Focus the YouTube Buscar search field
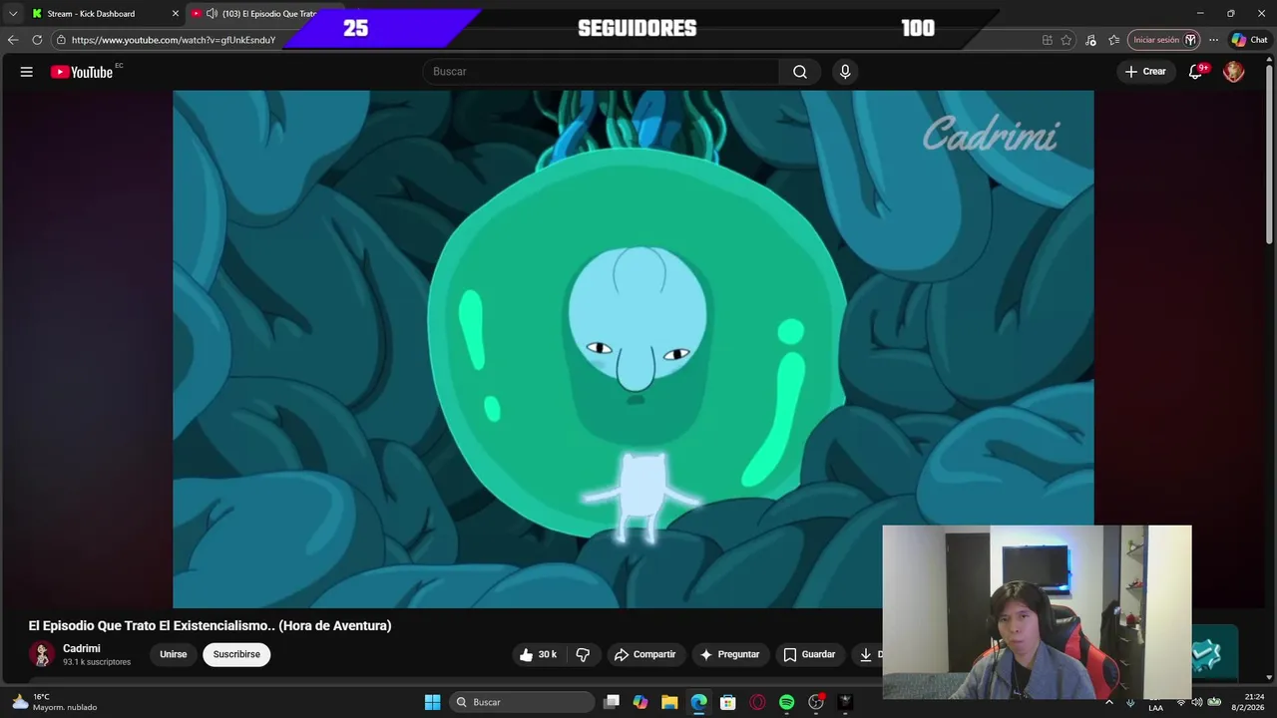This screenshot has height=718, width=1277. point(602,72)
